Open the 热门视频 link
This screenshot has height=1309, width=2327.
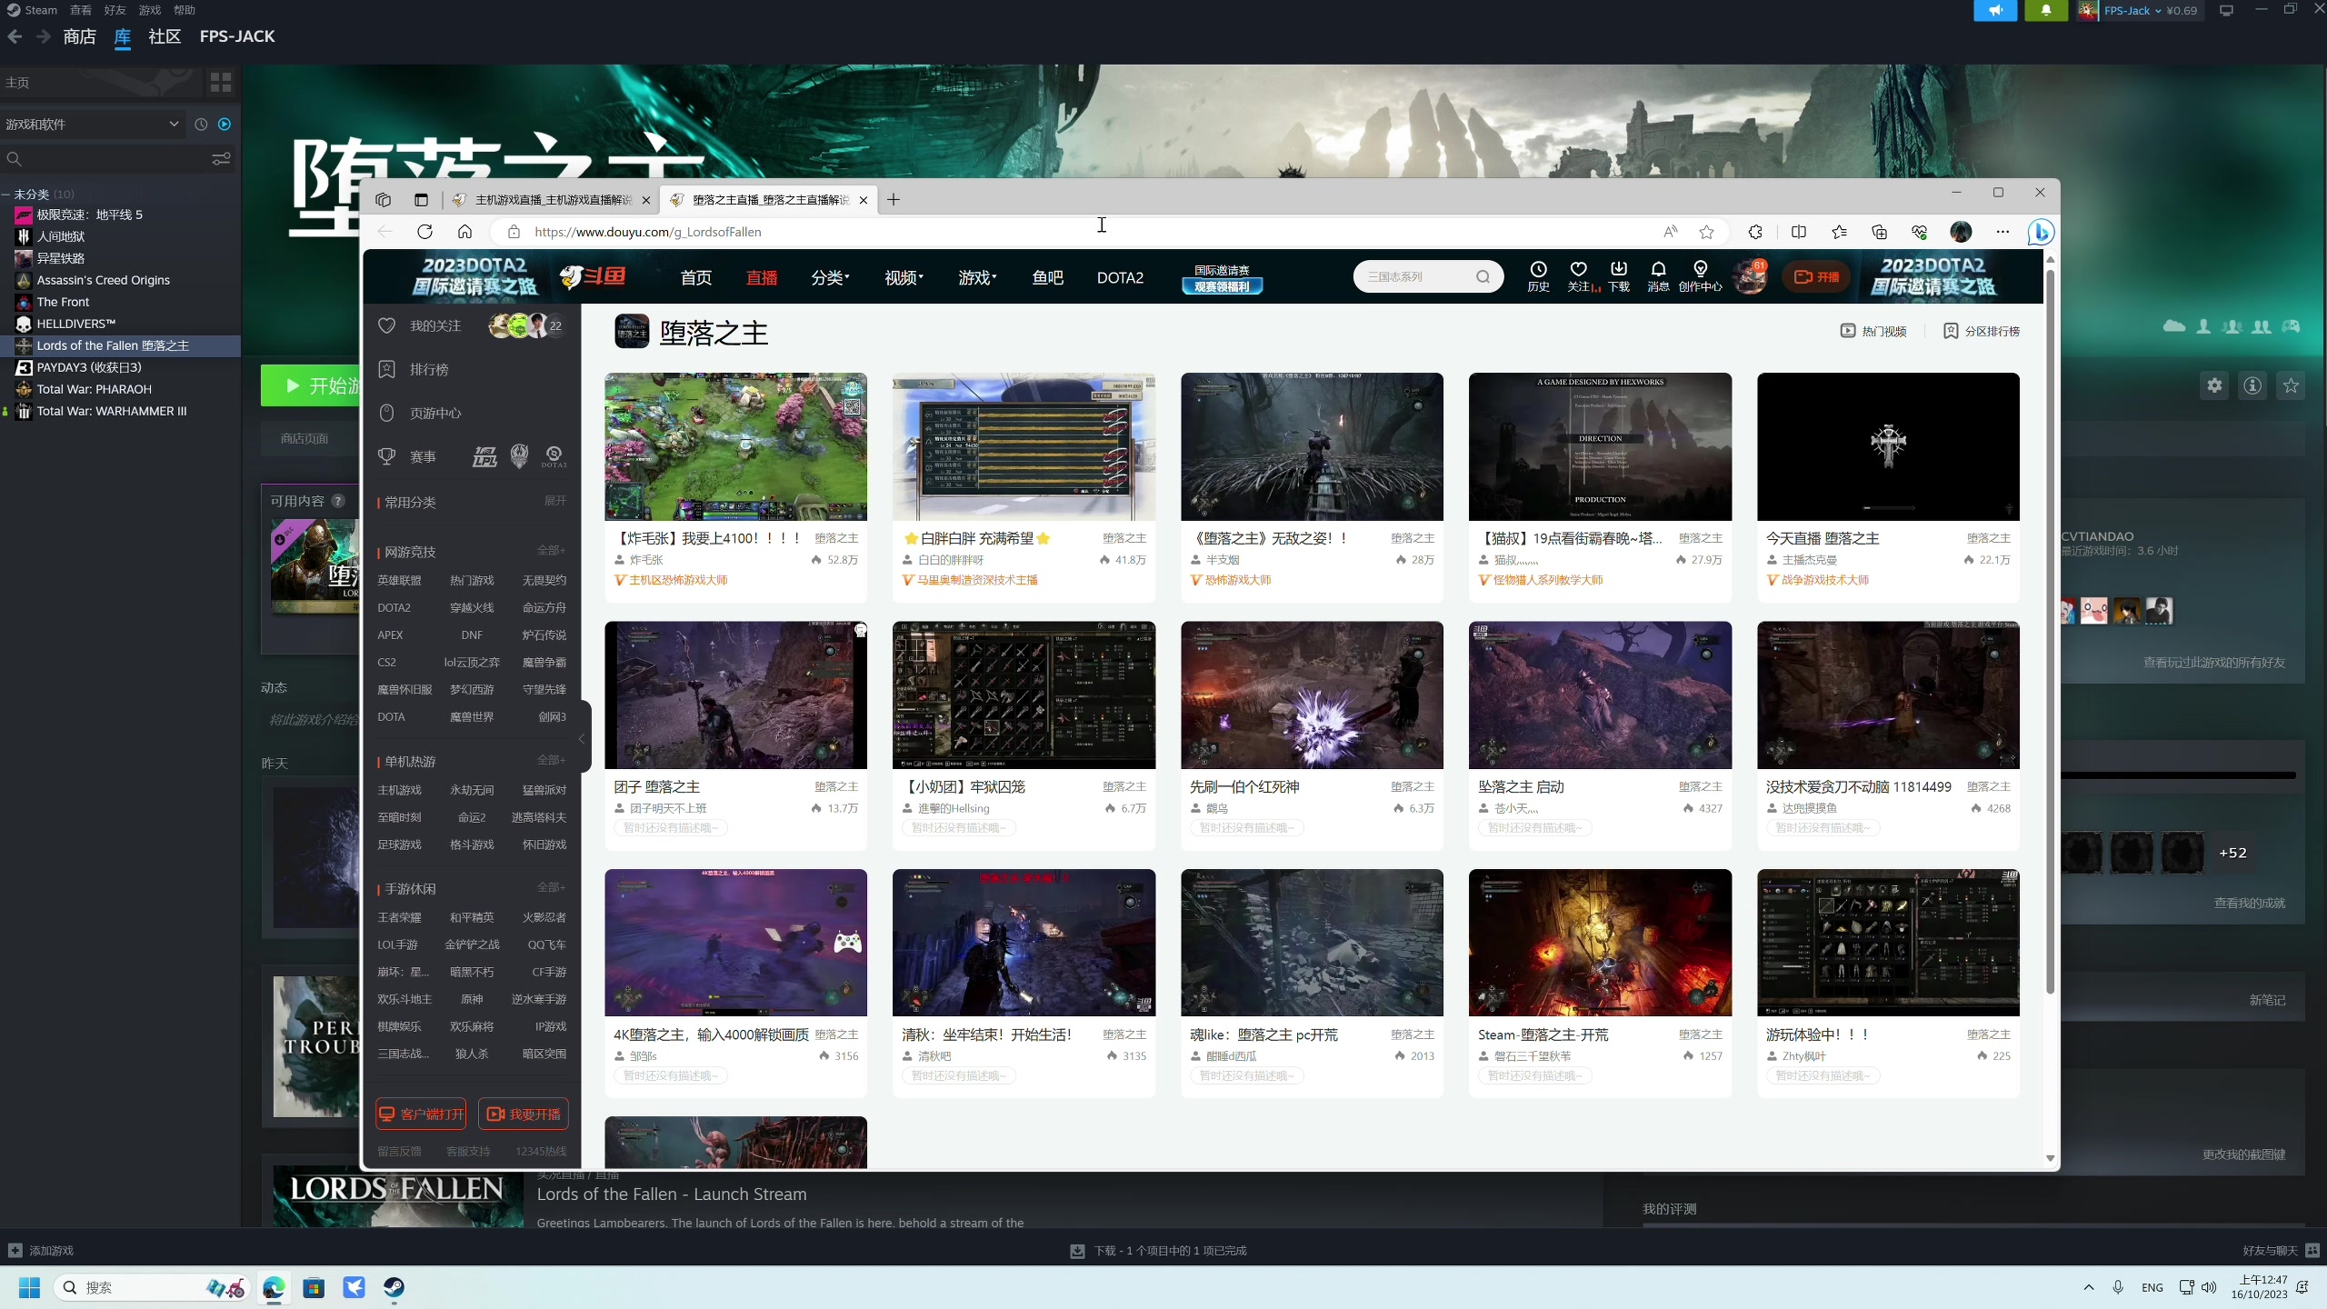[1873, 331]
